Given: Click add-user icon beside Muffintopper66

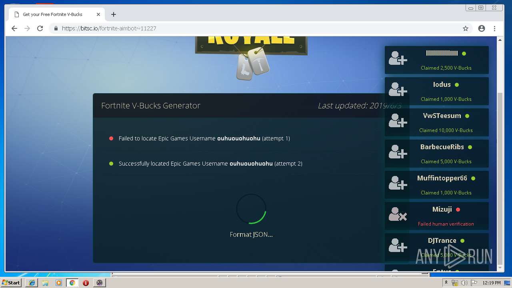Looking at the screenshot, I should 398,183.
